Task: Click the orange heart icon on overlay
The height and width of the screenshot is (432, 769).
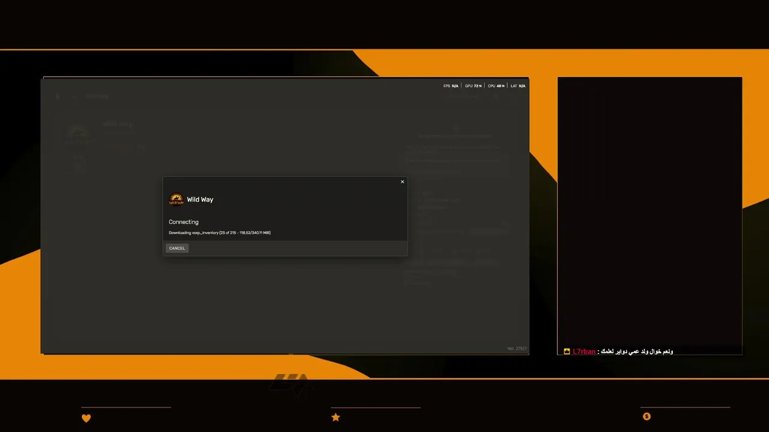Action: point(86,418)
